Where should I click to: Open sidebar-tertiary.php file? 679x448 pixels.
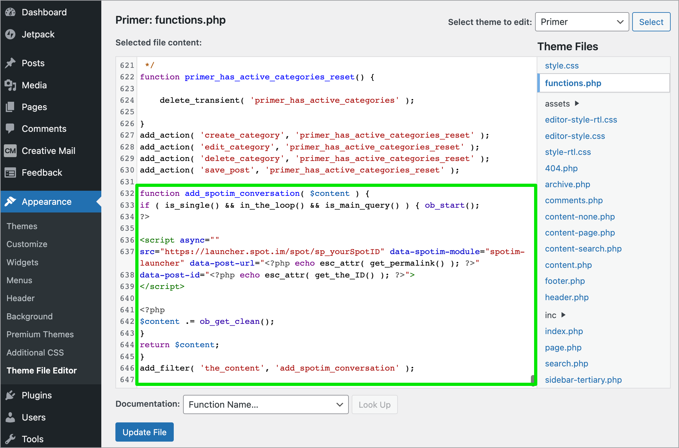point(583,380)
